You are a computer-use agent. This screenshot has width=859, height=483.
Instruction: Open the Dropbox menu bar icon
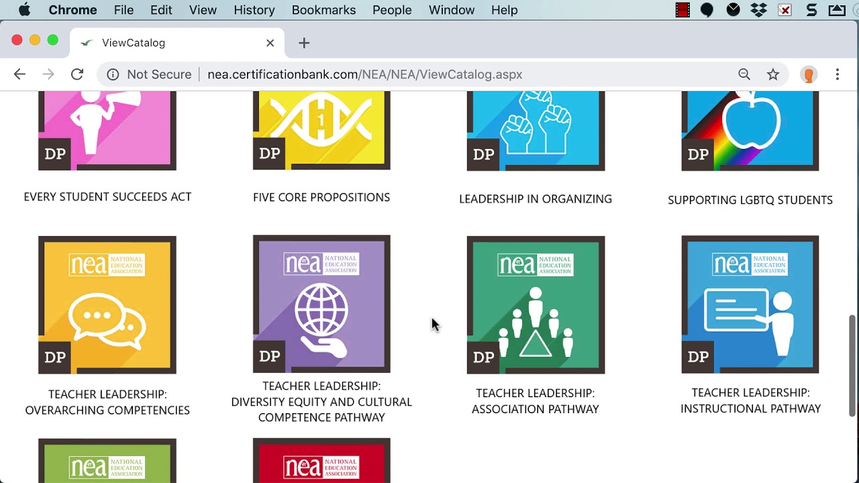tap(759, 10)
